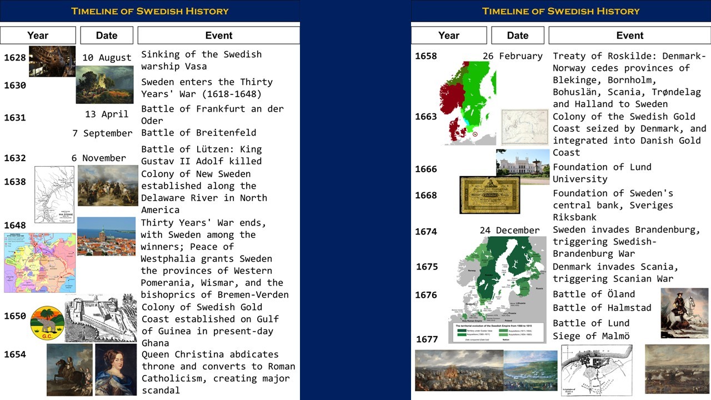Click the left Year column header

pos(38,36)
